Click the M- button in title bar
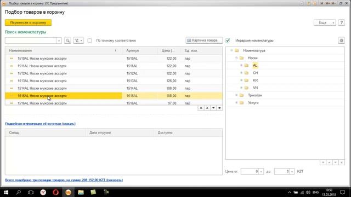 tap(333, 3)
